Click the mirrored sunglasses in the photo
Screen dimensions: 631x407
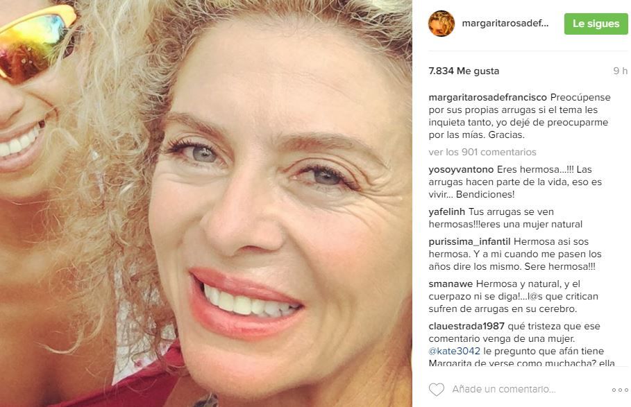[x=36, y=42]
